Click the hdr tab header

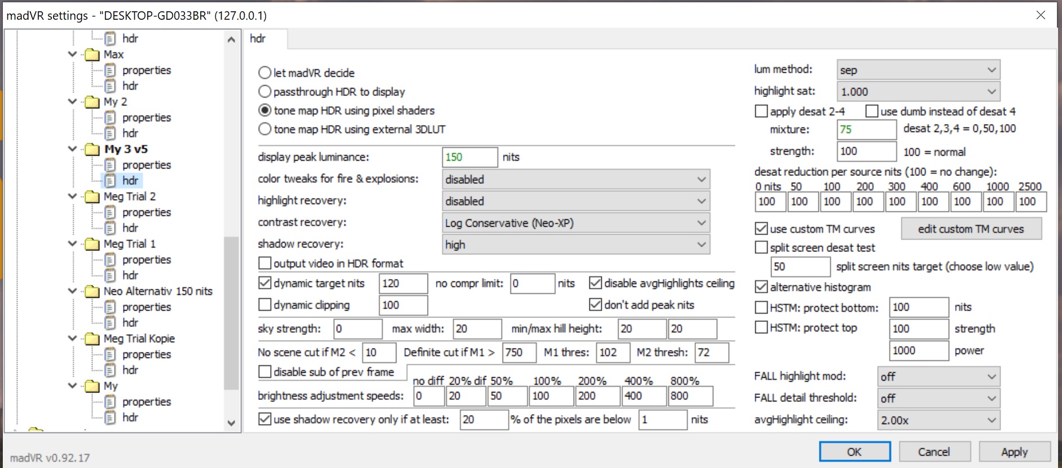(266, 38)
